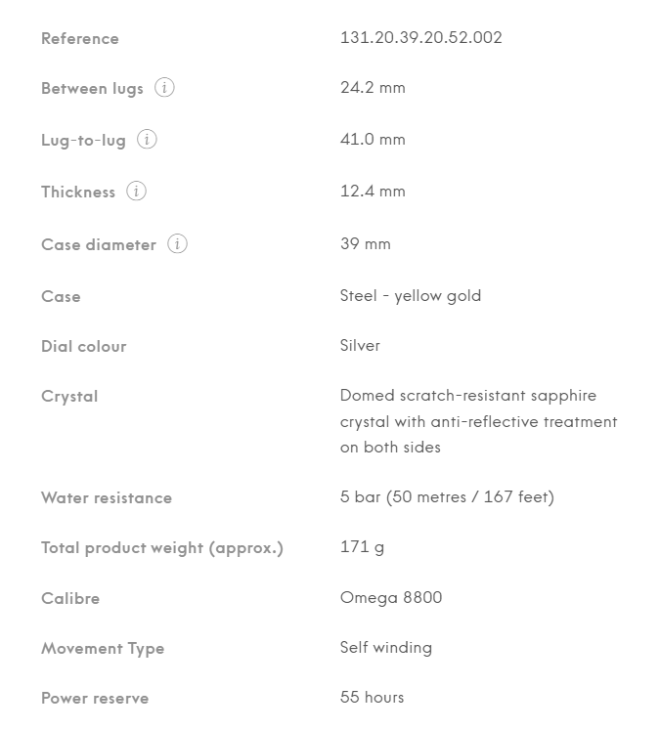Click the 41.0 mm lug-to-lug value
The image size is (660, 729).
pyautogui.click(x=373, y=140)
